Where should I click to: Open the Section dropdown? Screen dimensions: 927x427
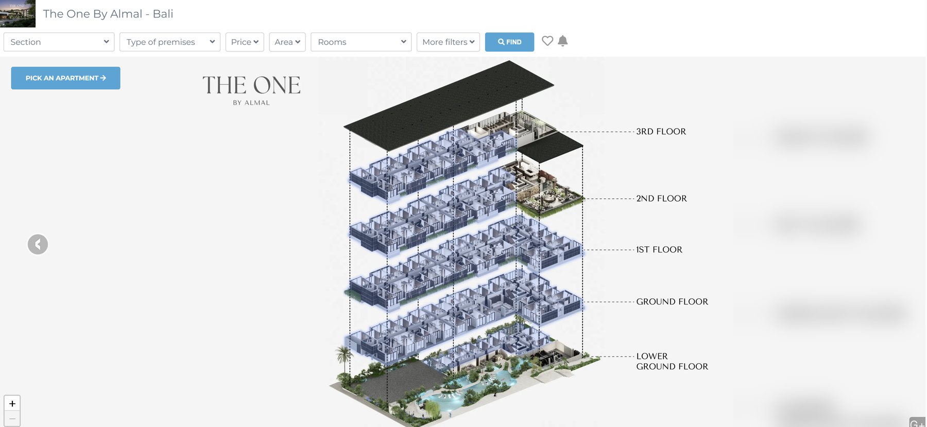pyautogui.click(x=59, y=42)
